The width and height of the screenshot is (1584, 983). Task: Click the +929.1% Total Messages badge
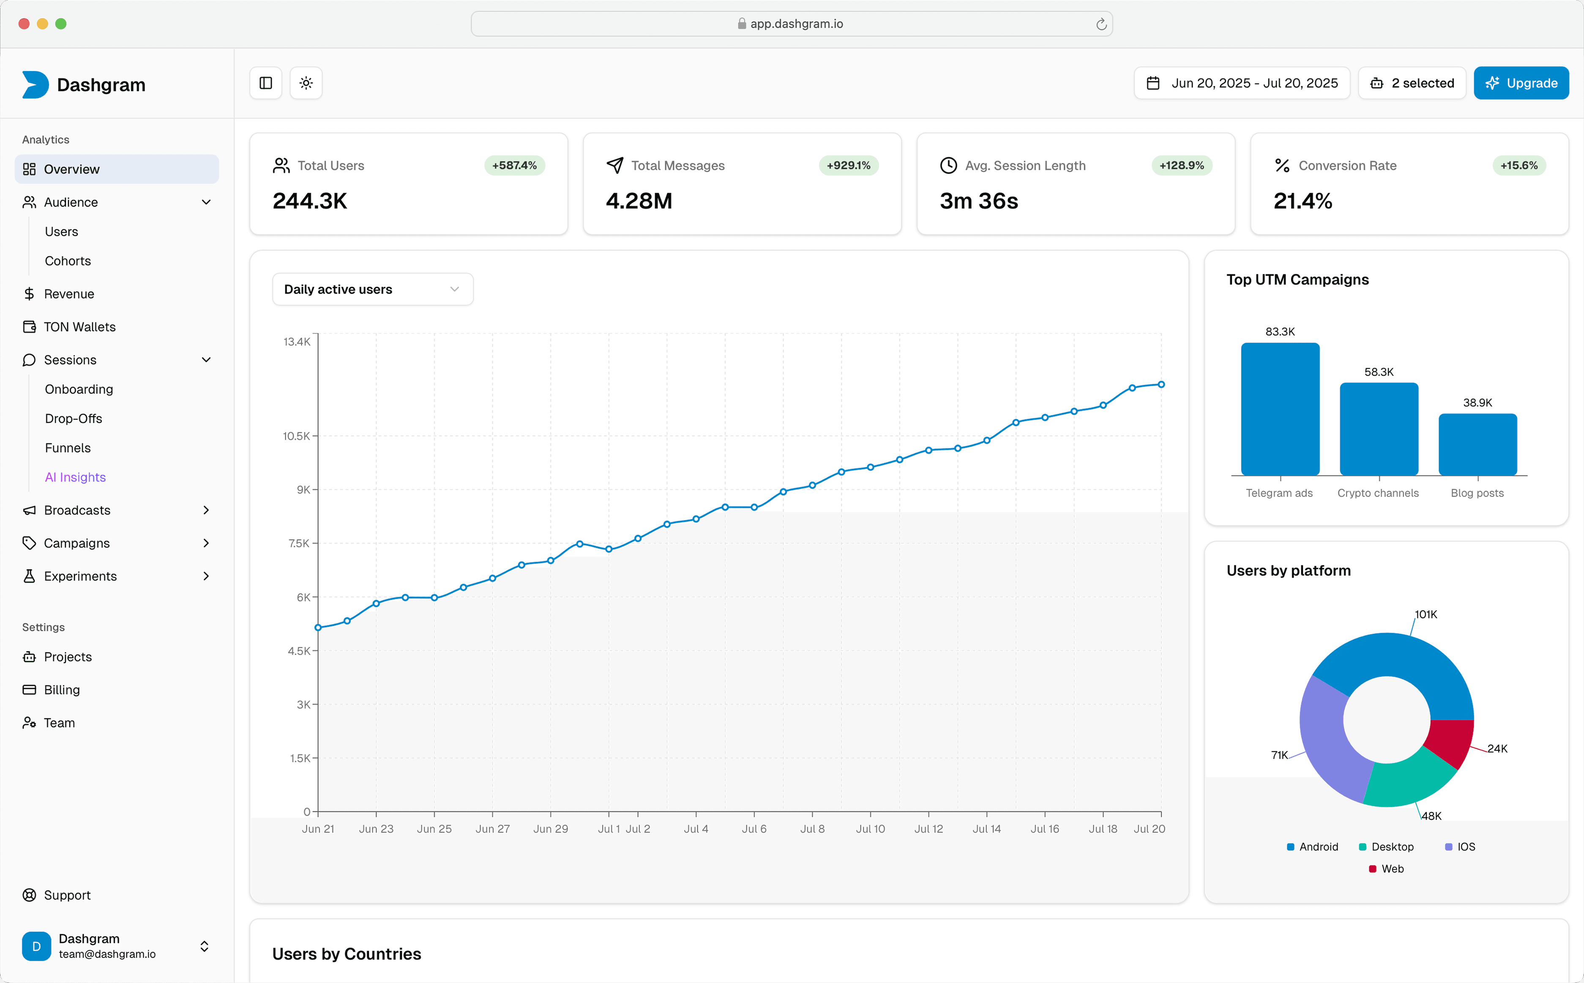(849, 166)
